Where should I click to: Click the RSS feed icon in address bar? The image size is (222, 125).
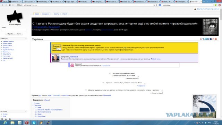pyautogui.click(x=154, y=5)
